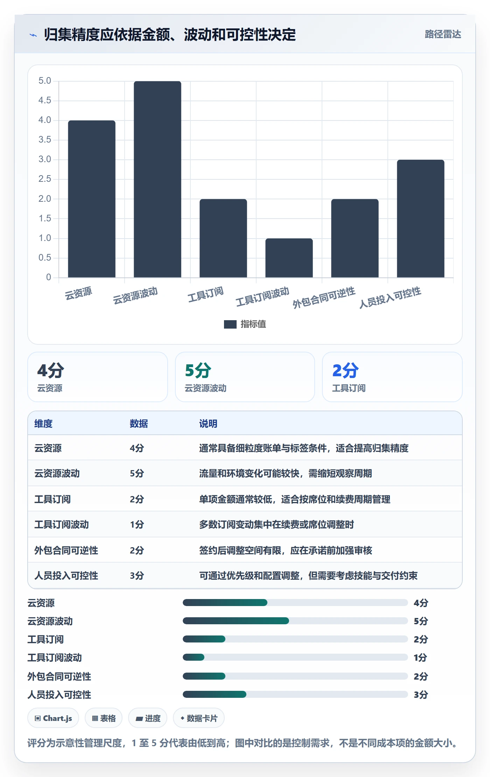Click the 数据 column header

pos(139,424)
